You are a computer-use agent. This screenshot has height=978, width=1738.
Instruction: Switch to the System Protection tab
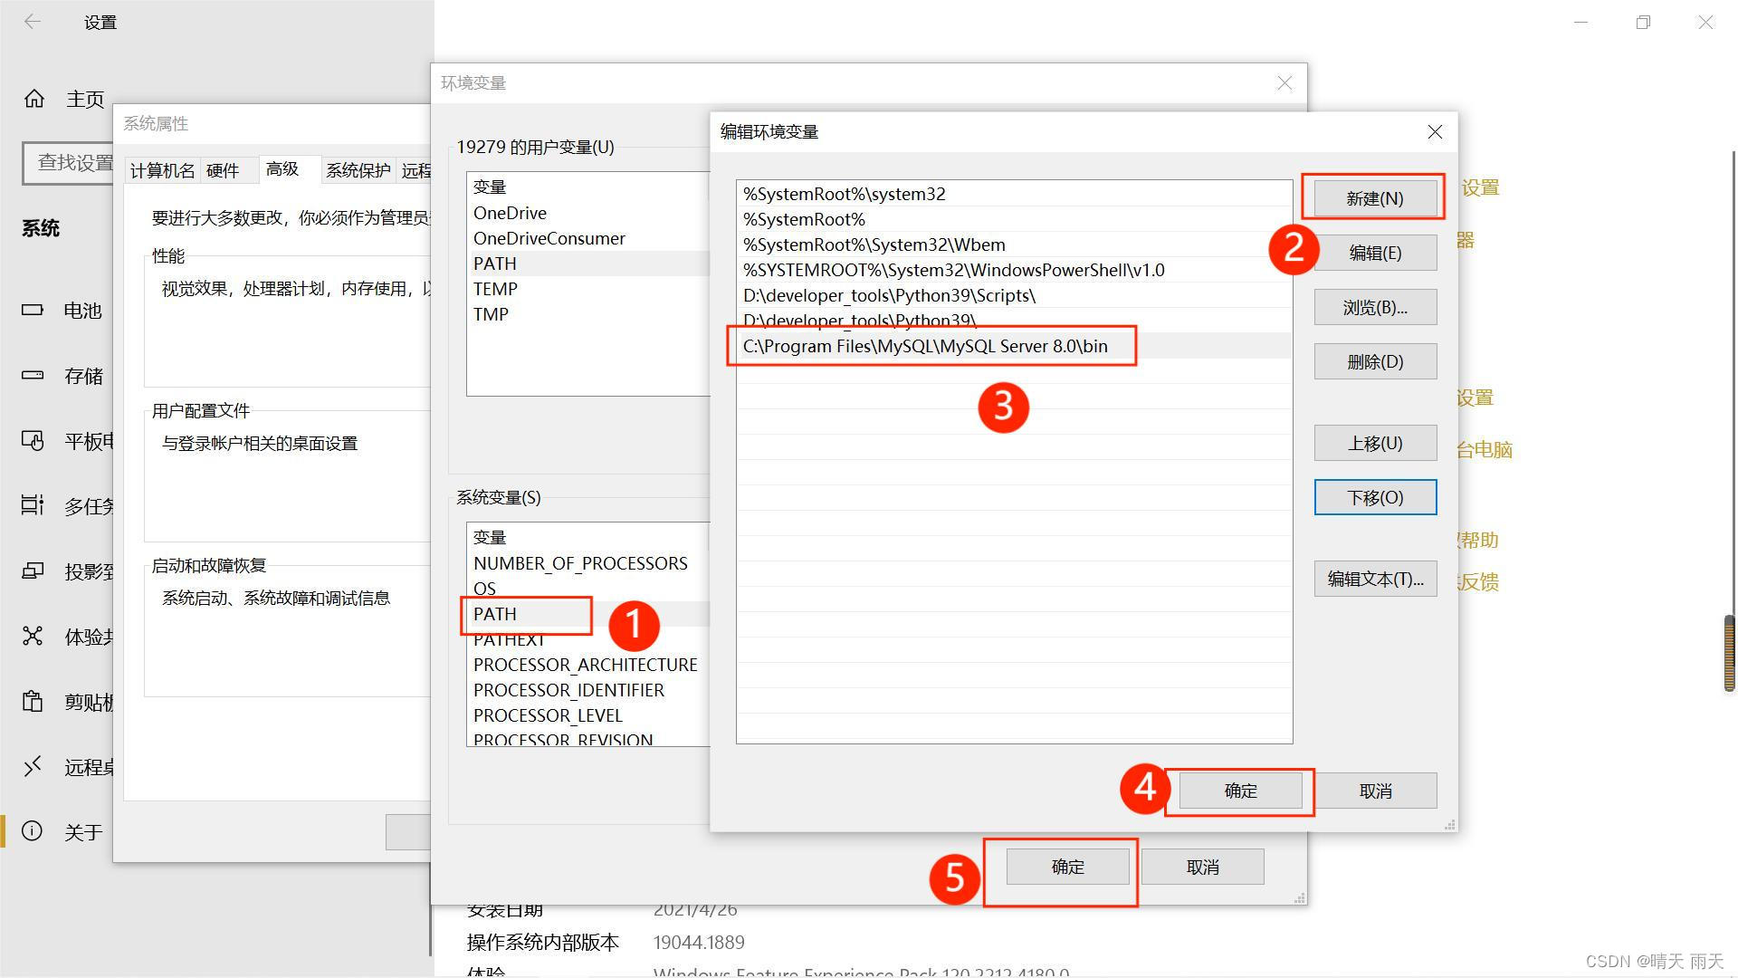tap(358, 170)
